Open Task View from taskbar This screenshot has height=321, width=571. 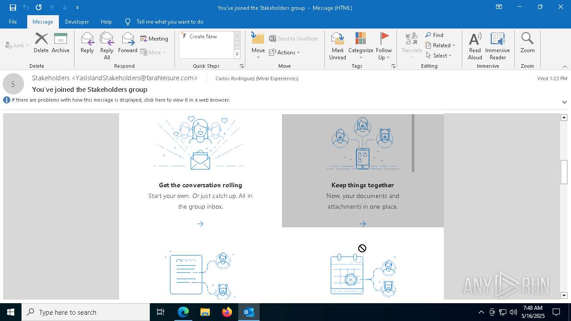pos(161,312)
